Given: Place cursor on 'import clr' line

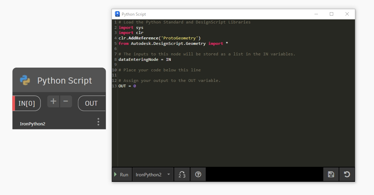Looking at the screenshot, I should (131, 33).
